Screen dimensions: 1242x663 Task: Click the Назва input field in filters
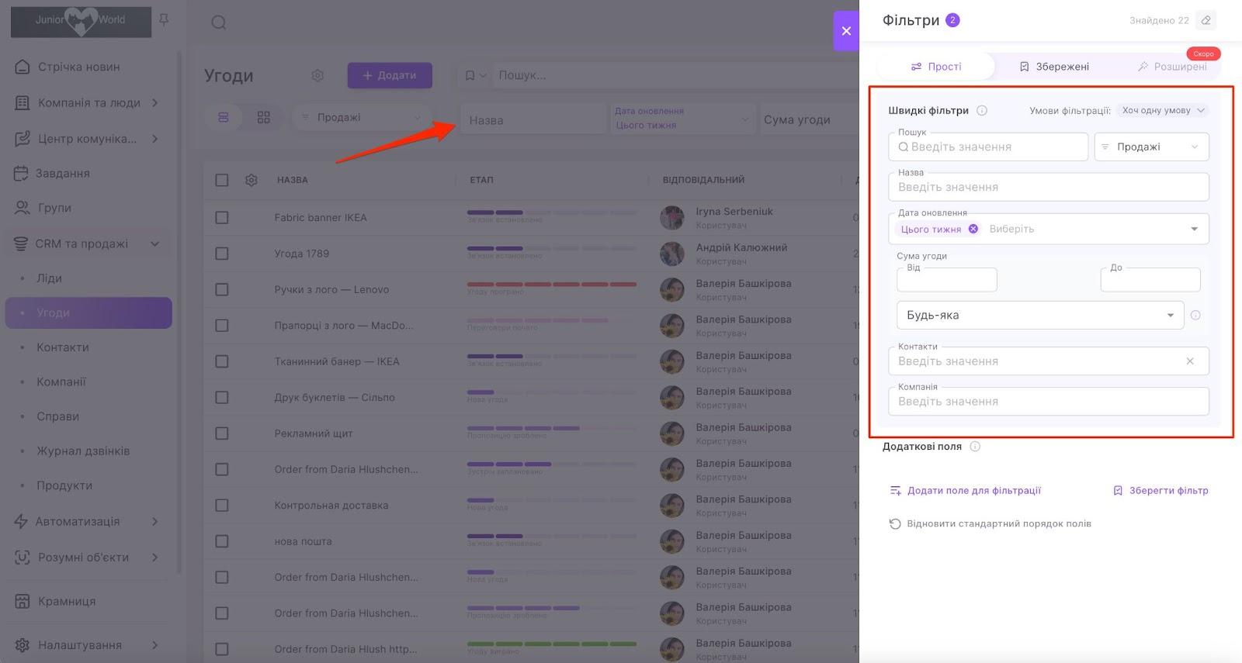pyautogui.click(x=1048, y=188)
